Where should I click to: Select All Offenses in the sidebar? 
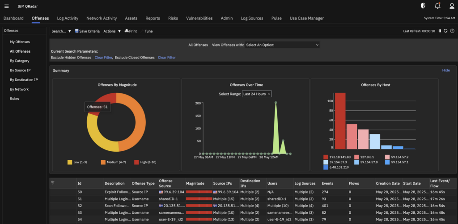[x=20, y=51]
